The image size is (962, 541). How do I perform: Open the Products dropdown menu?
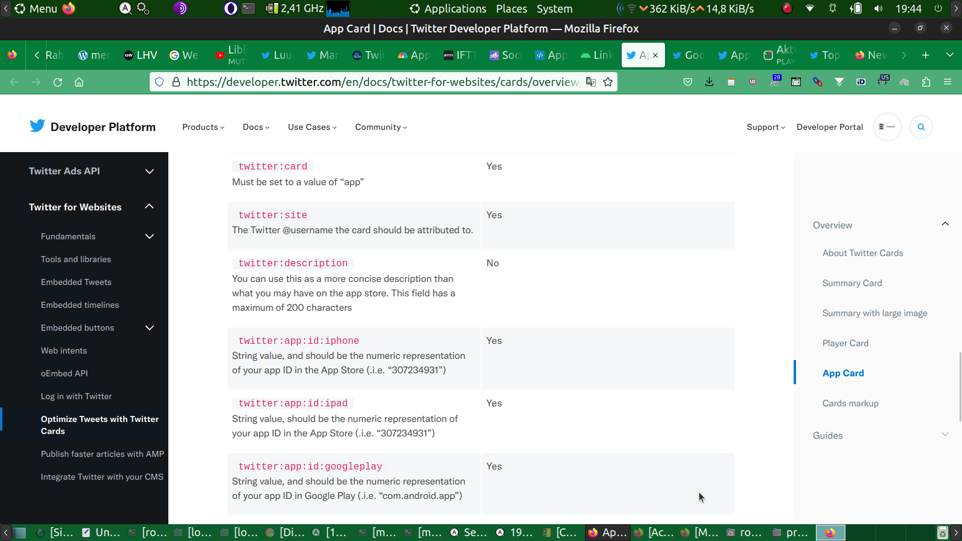pyautogui.click(x=203, y=127)
